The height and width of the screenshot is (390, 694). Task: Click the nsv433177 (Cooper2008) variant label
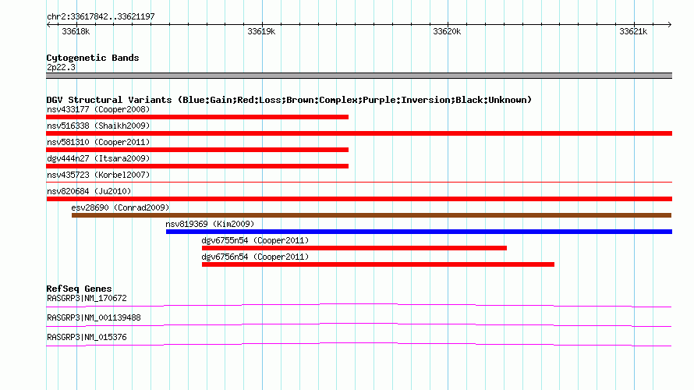click(x=98, y=109)
